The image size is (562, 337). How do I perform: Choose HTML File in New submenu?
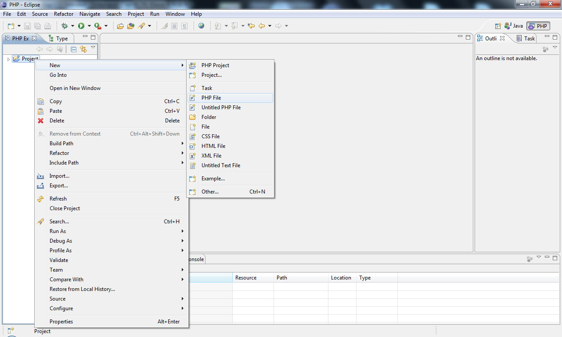pos(231,146)
